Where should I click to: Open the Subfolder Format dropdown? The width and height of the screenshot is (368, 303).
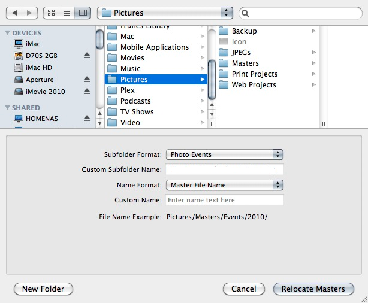click(224, 154)
